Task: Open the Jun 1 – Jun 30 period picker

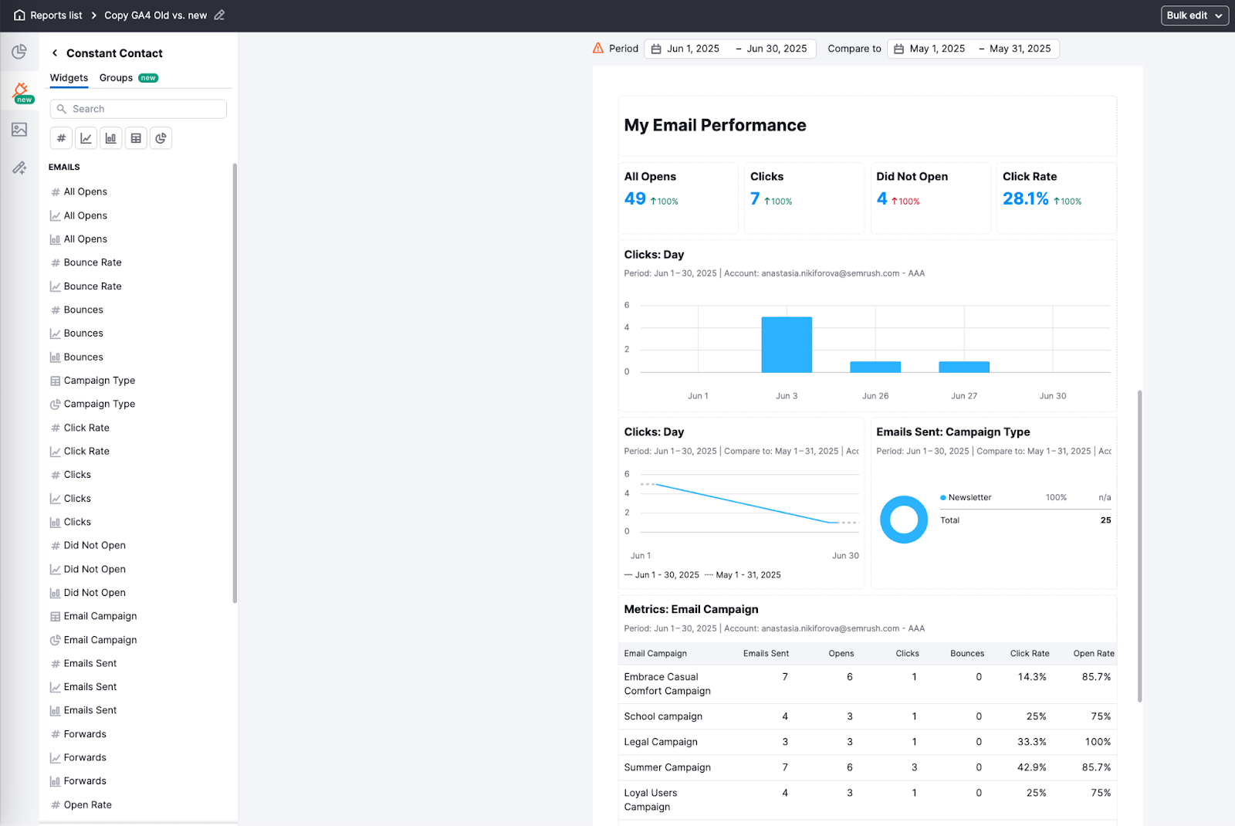Action: coord(730,48)
